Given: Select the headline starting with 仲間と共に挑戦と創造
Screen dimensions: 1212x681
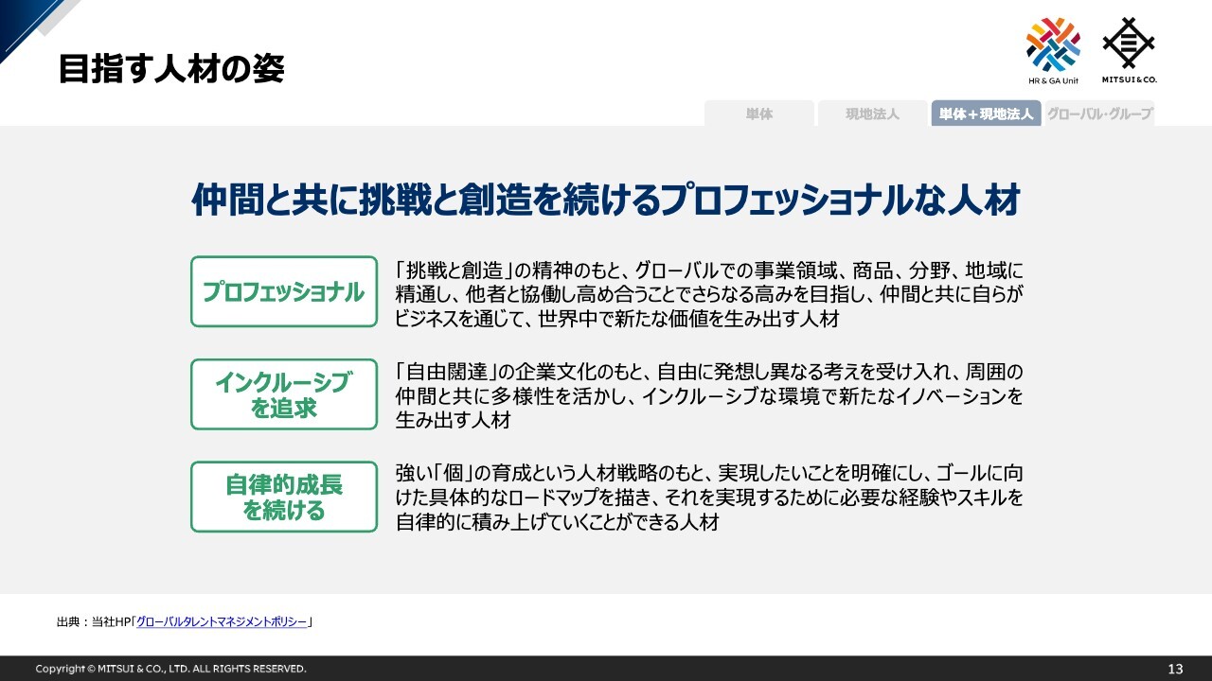Looking at the screenshot, I should (x=605, y=201).
